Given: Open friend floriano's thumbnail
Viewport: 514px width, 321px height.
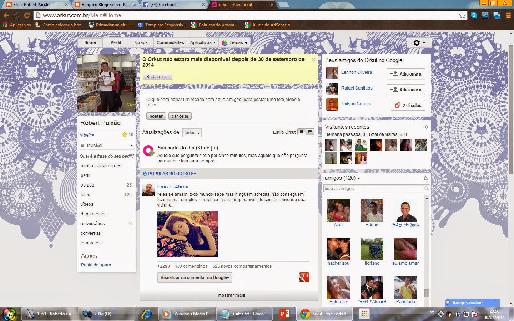Looking at the screenshot, I should pyautogui.click(x=372, y=249).
